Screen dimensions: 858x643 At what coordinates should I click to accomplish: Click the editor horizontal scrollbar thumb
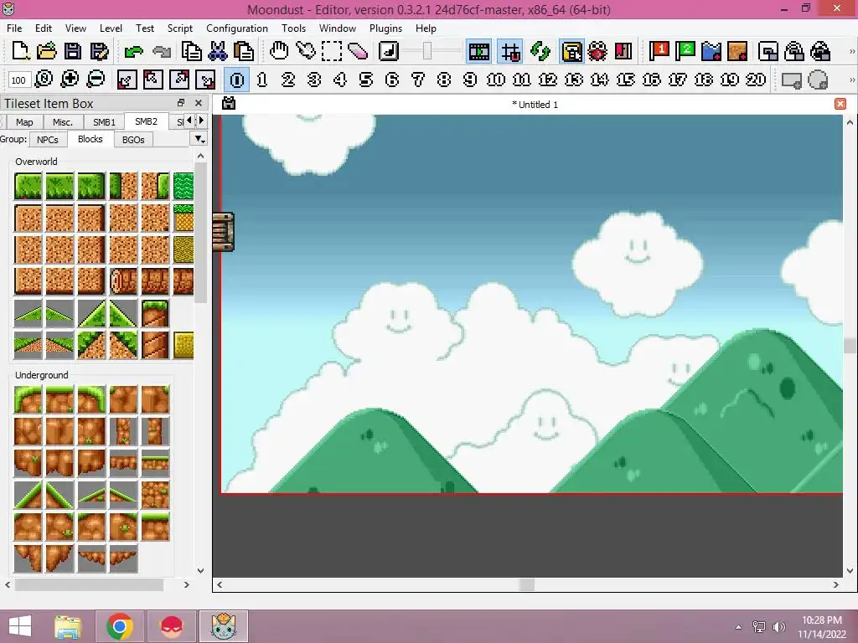526,584
